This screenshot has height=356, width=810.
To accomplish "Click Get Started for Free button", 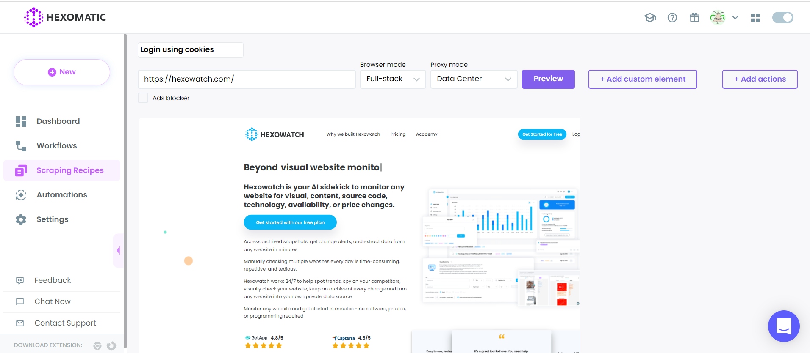I will [x=542, y=134].
